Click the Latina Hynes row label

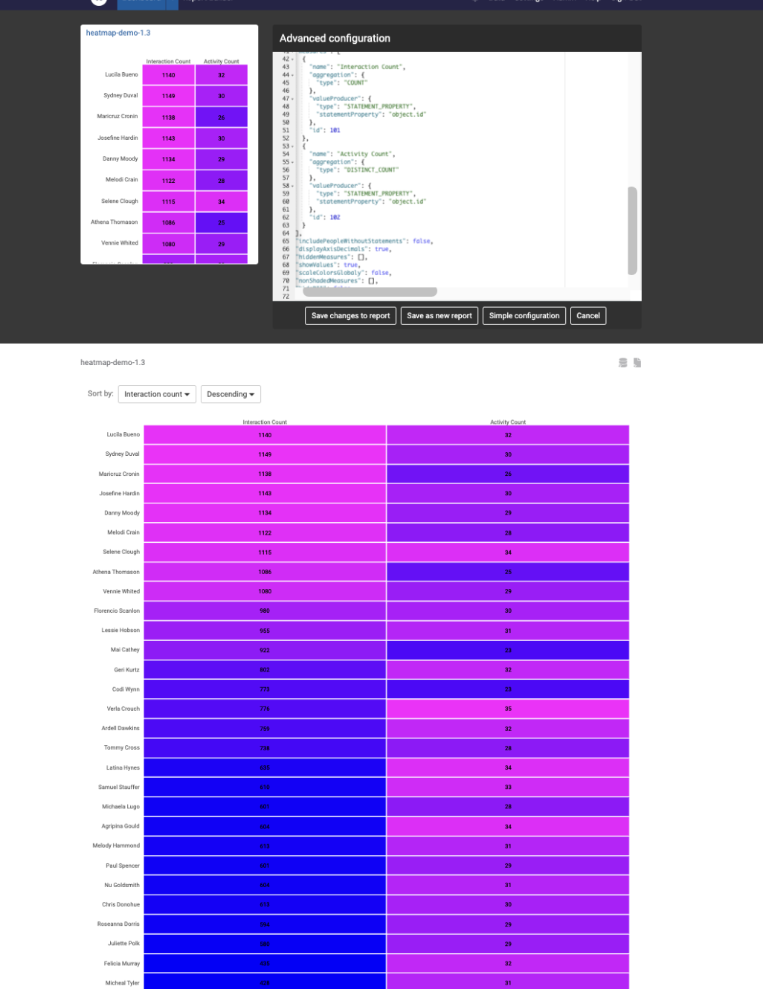[x=123, y=767]
